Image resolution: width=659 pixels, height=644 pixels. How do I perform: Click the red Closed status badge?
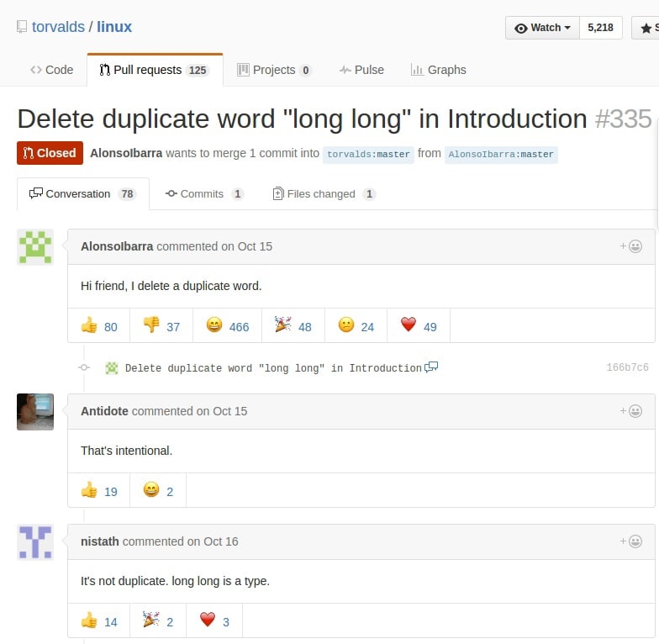(x=50, y=153)
